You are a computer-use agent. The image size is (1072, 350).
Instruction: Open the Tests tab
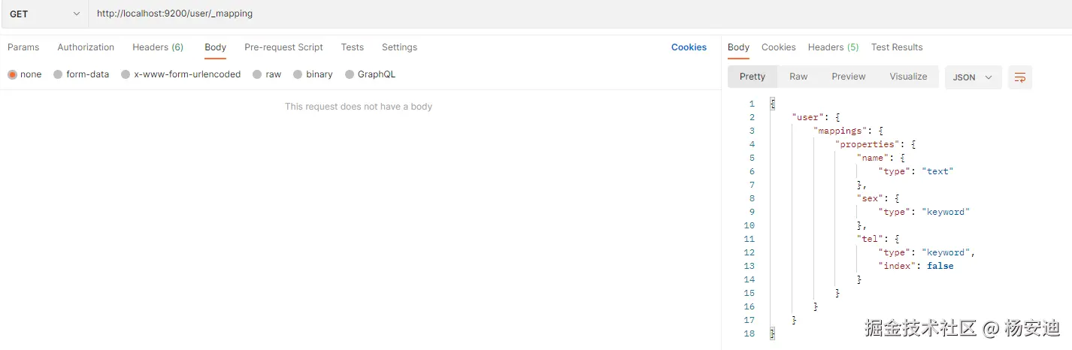click(x=352, y=47)
